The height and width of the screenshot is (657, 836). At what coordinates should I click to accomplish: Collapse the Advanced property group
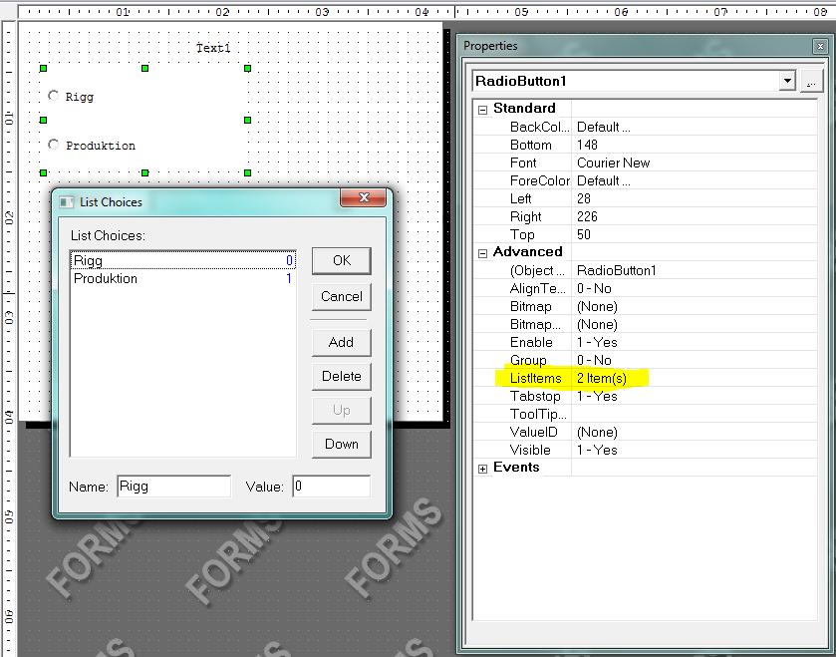point(482,253)
